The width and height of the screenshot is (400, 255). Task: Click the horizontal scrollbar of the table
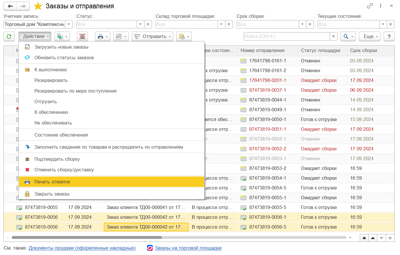click(x=87, y=237)
